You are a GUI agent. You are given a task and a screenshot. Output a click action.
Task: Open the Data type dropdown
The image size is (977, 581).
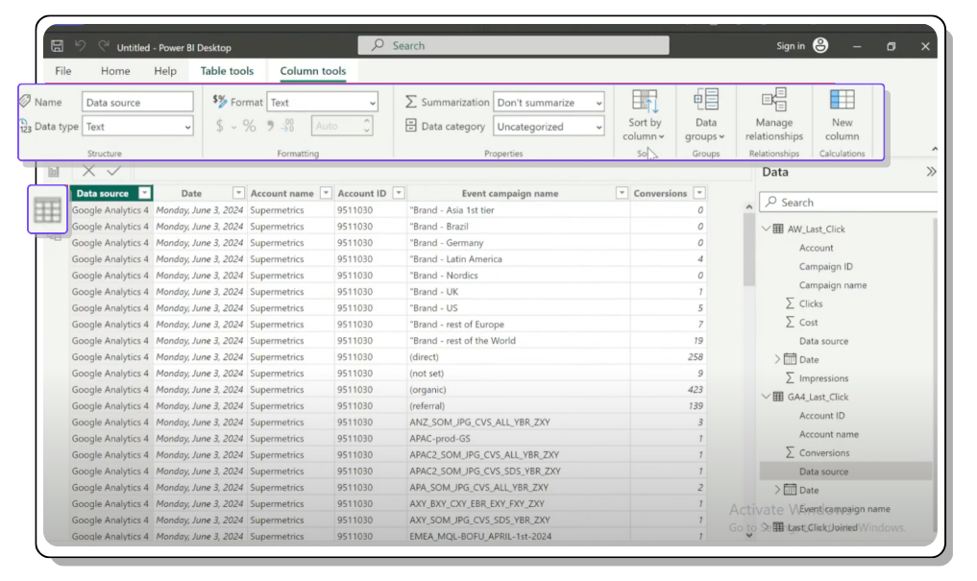coord(137,127)
